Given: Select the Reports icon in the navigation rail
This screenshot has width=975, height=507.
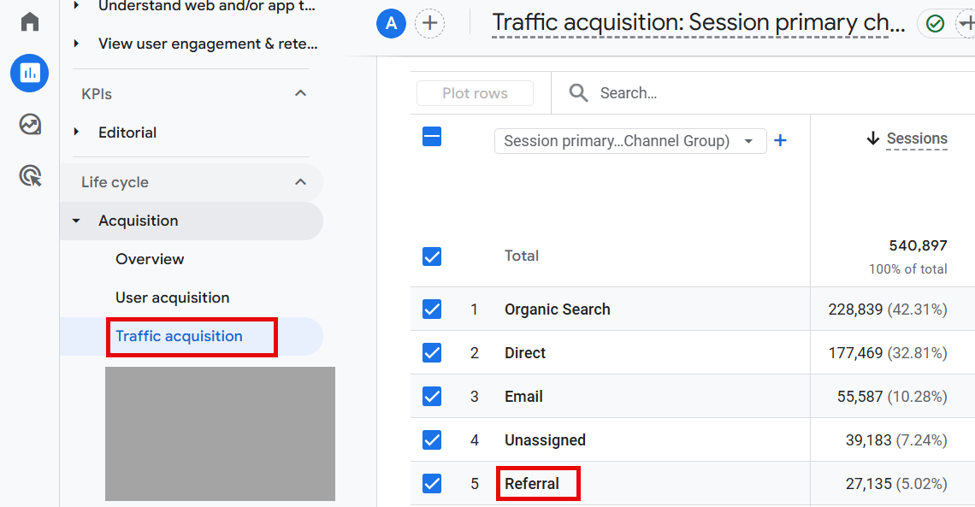Looking at the screenshot, I should 29,73.
